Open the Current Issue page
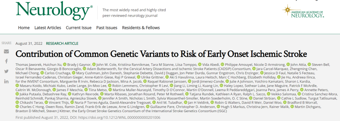This screenshot has width=340, height=121. pyautogui.click(x=79, y=28)
